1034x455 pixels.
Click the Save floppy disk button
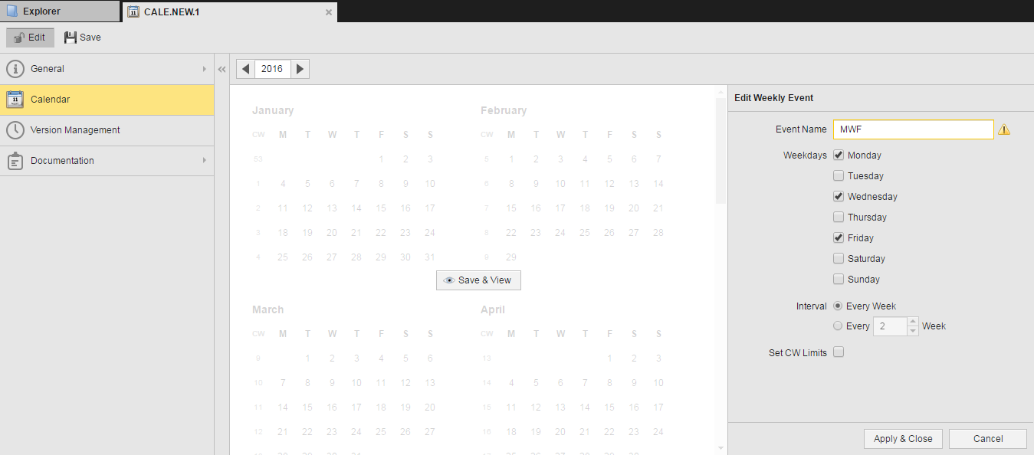pos(83,38)
